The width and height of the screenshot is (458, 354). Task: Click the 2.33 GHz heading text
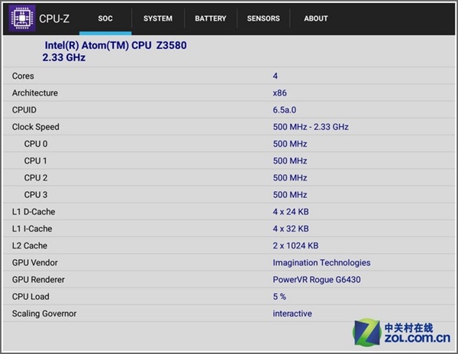(64, 57)
